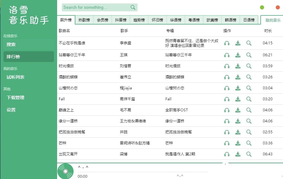
Task: Select the 日语榜 tab
Action: coord(249,20)
